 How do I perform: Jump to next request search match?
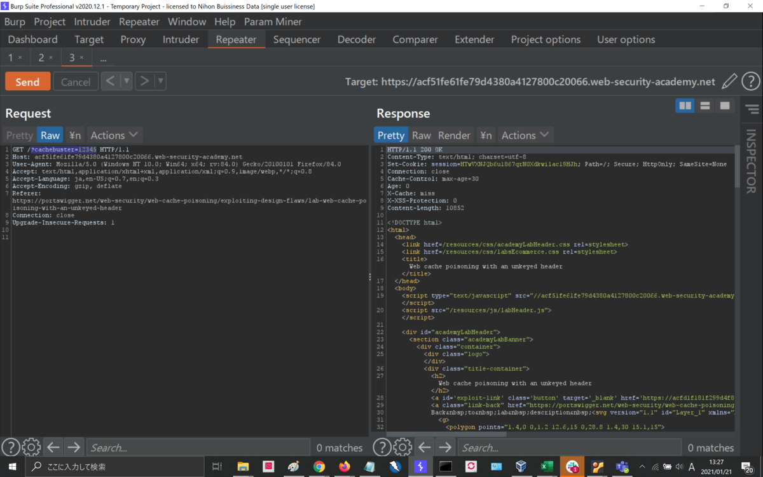[x=74, y=447]
